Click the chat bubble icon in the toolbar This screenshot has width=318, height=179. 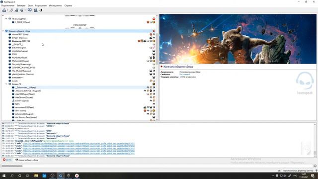coord(30,10)
